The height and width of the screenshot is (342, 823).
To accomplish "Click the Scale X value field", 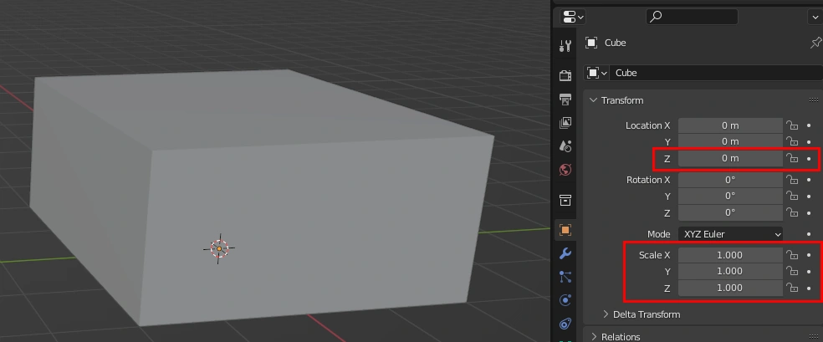I will [730, 255].
